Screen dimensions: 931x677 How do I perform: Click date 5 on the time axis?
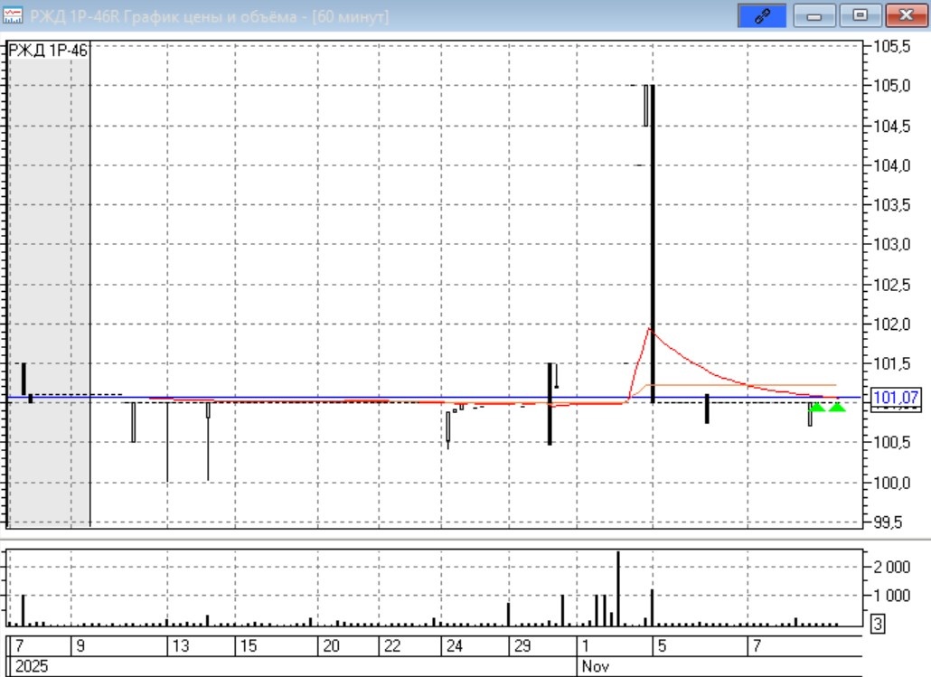point(662,646)
